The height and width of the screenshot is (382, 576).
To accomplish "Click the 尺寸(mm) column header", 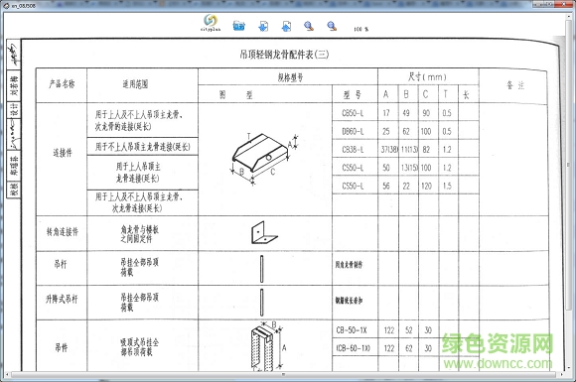I will pyautogui.click(x=427, y=76).
